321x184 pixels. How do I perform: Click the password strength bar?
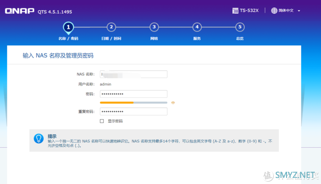click(134, 103)
